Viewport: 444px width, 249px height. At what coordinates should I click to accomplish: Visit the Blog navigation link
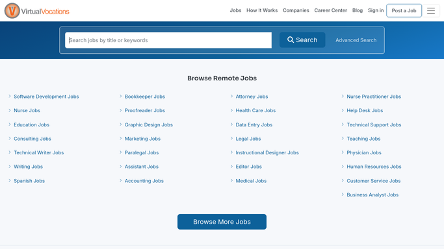pos(358,10)
